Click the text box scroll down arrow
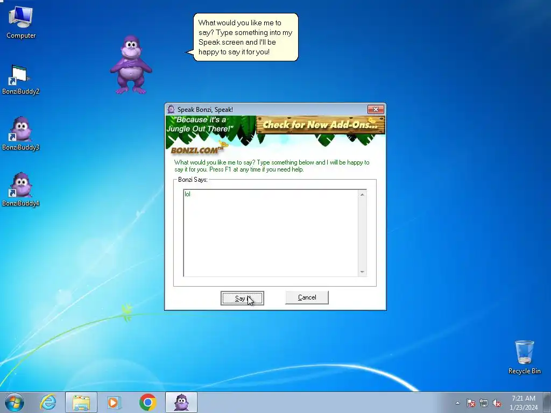 click(362, 272)
